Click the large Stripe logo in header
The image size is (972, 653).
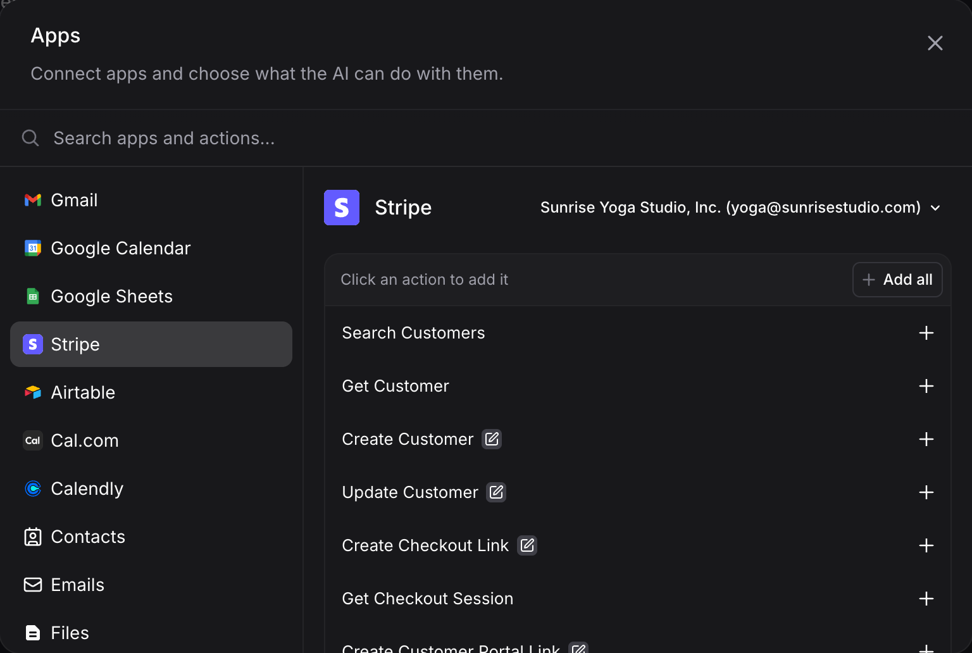pyautogui.click(x=342, y=208)
